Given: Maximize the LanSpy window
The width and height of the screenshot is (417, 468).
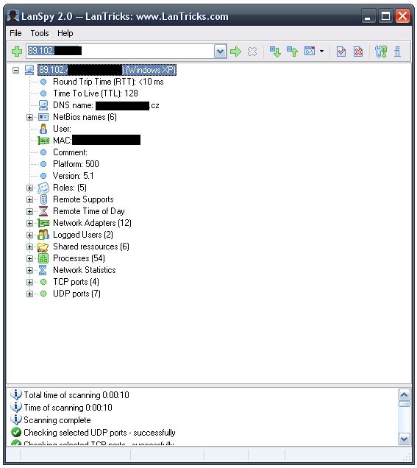Looking at the screenshot, I should [x=385, y=15].
